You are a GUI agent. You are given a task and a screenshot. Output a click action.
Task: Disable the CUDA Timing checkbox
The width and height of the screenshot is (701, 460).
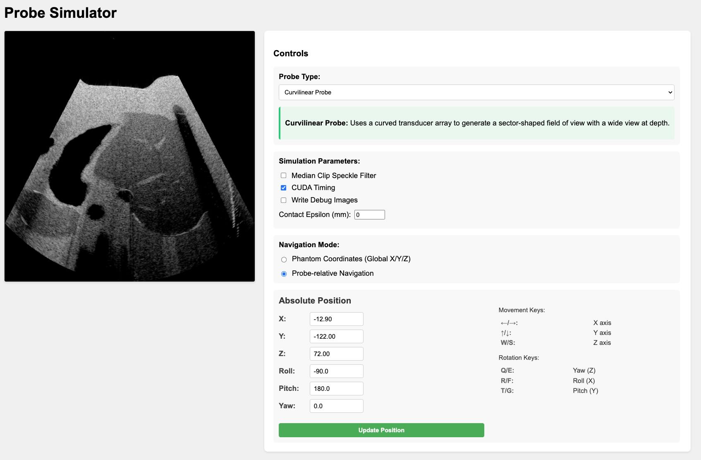pyautogui.click(x=283, y=188)
